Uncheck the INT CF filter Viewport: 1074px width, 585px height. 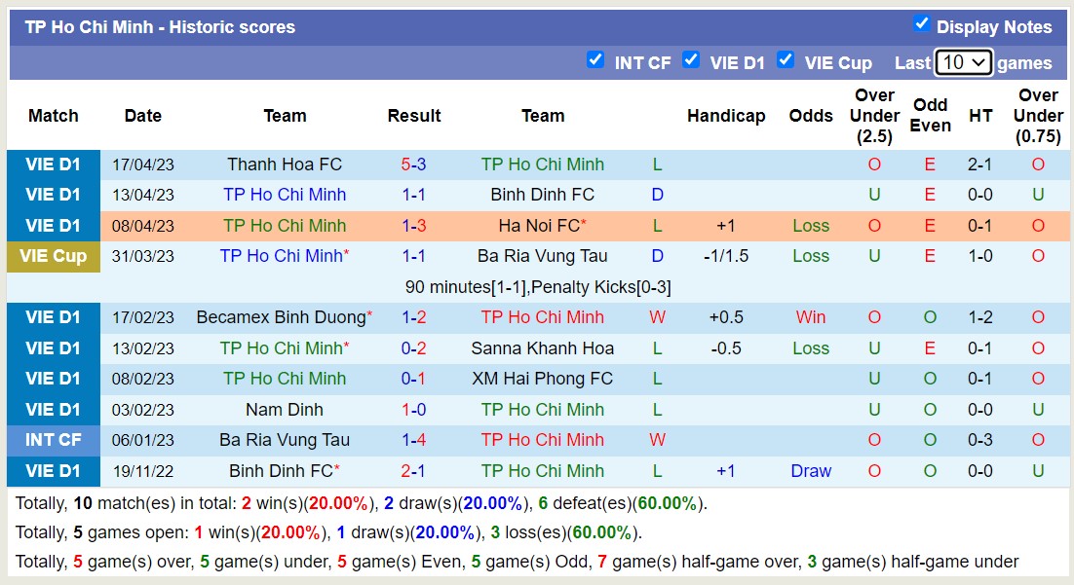tap(595, 59)
